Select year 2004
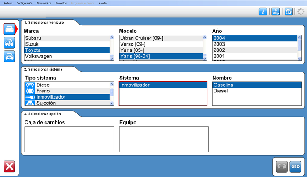 [x=255, y=38]
